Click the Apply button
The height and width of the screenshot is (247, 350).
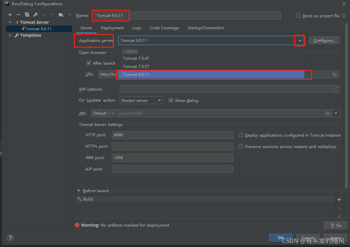click(335, 238)
